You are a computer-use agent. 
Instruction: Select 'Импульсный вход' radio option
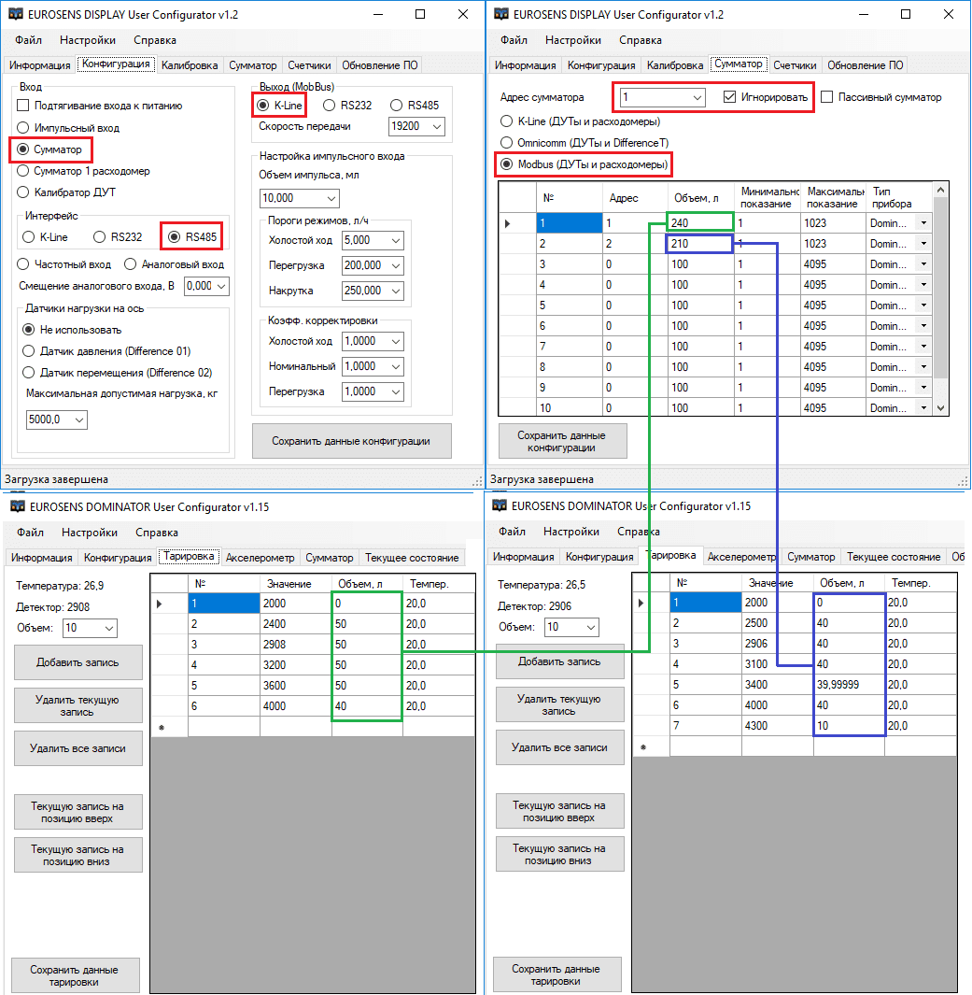[x=22, y=128]
